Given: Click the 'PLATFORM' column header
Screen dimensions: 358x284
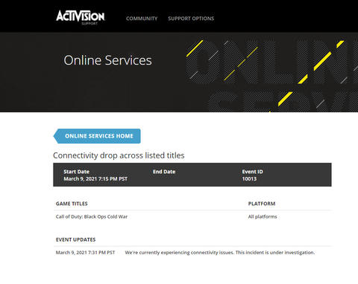Looking at the screenshot, I should coord(262,204).
